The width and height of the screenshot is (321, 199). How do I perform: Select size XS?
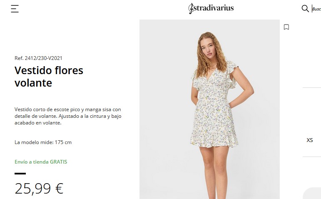pyautogui.click(x=309, y=140)
